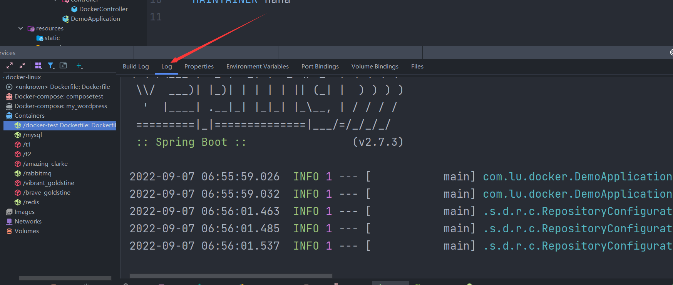Select the /rabbitmq container
673x285 pixels.
[37, 173]
